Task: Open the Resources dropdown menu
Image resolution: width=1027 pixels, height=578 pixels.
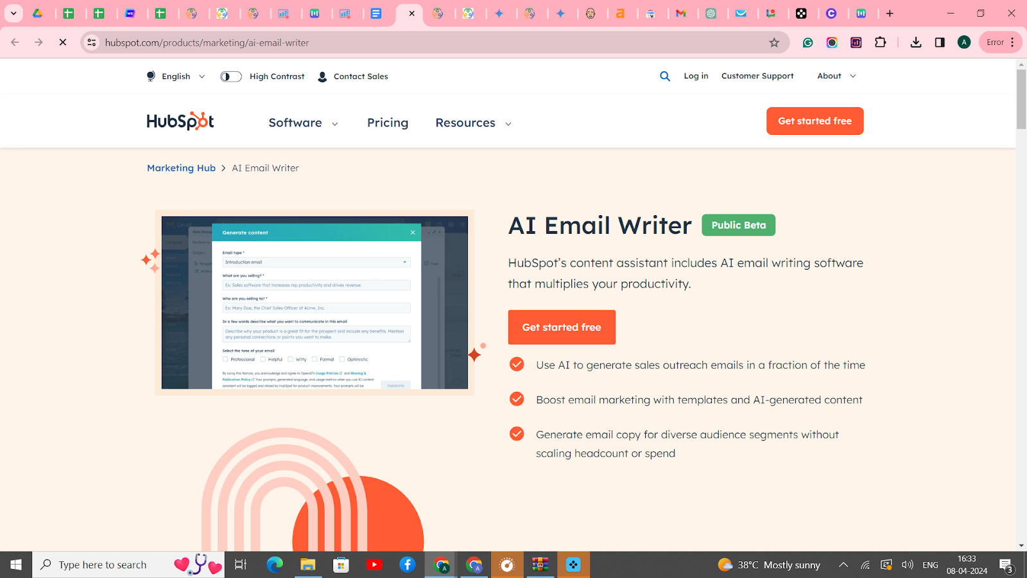Action: coord(474,123)
